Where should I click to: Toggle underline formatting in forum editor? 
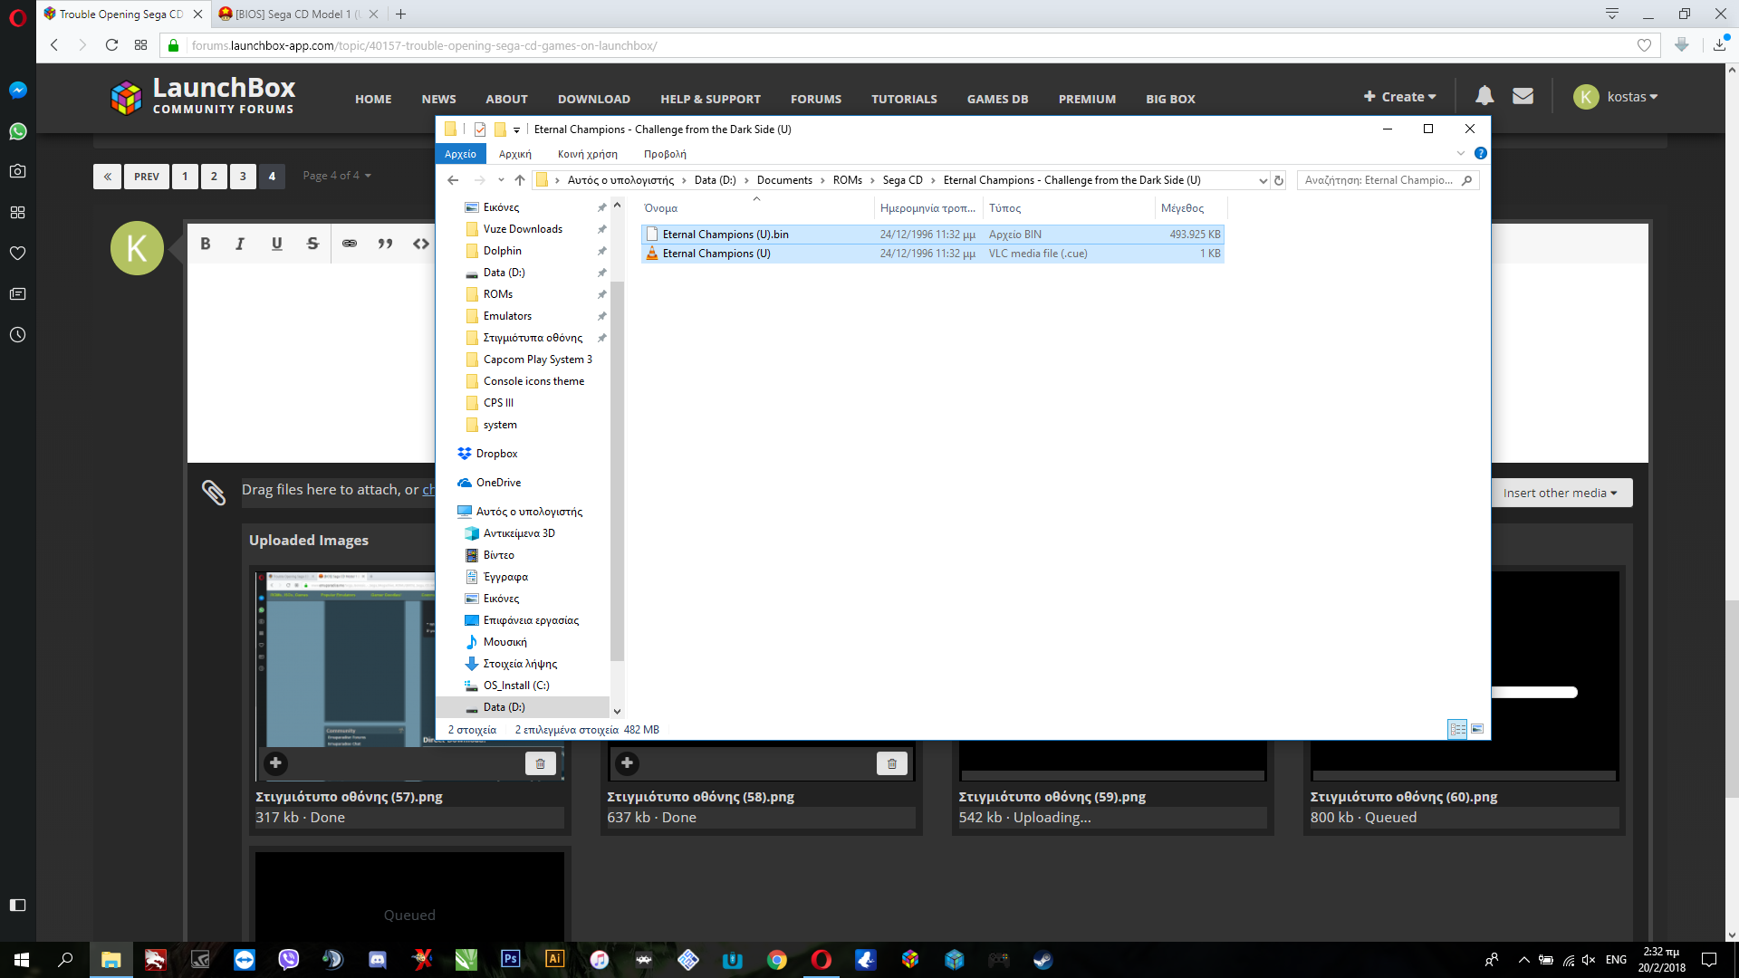tap(276, 244)
